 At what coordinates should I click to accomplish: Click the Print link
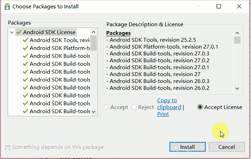point(163,114)
